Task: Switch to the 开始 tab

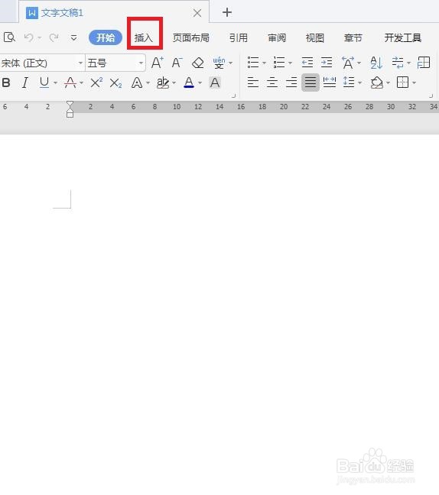Action: pyautogui.click(x=106, y=37)
